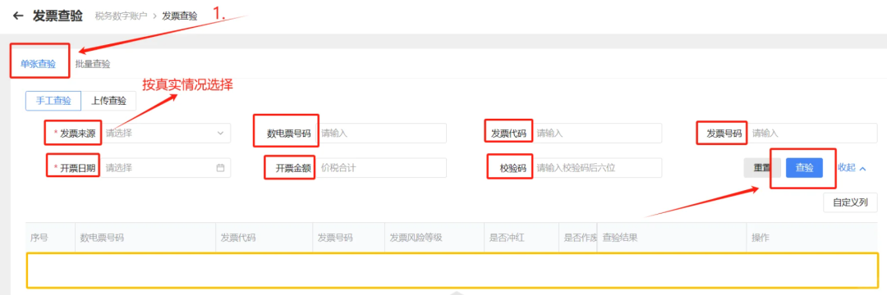Select the 手工查验 mode
The width and height of the screenshot is (887, 295).
(x=53, y=101)
